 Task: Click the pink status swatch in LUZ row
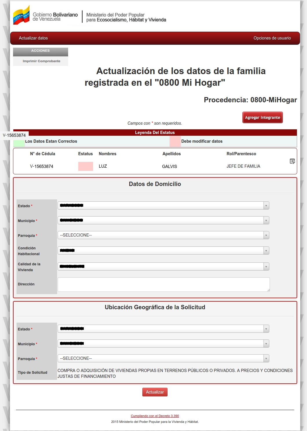[x=86, y=166]
